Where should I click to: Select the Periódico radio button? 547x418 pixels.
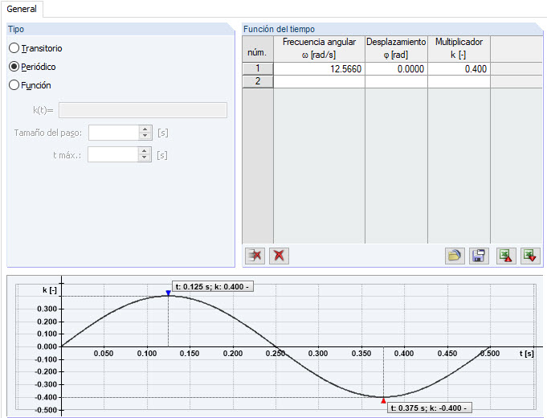click(14, 67)
